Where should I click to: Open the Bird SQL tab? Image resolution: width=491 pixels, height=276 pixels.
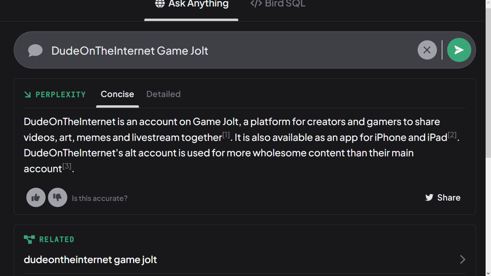pyautogui.click(x=285, y=4)
